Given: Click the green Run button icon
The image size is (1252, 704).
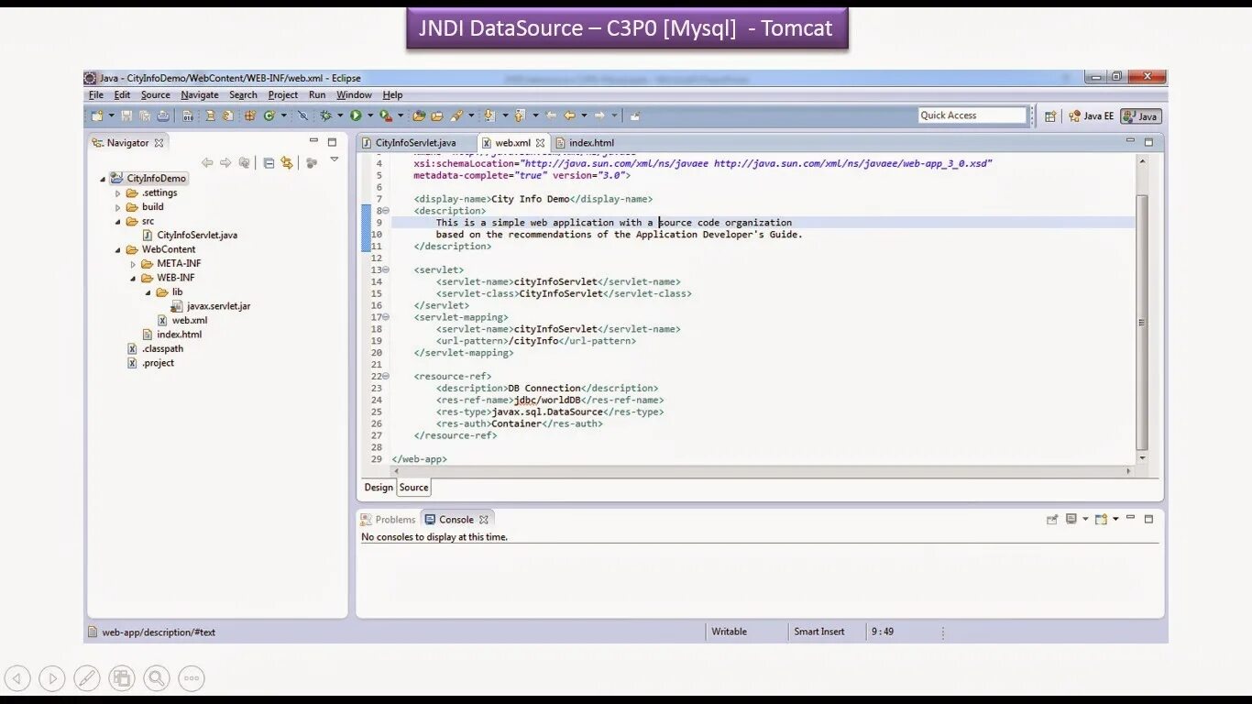Looking at the screenshot, I should coord(356,115).
